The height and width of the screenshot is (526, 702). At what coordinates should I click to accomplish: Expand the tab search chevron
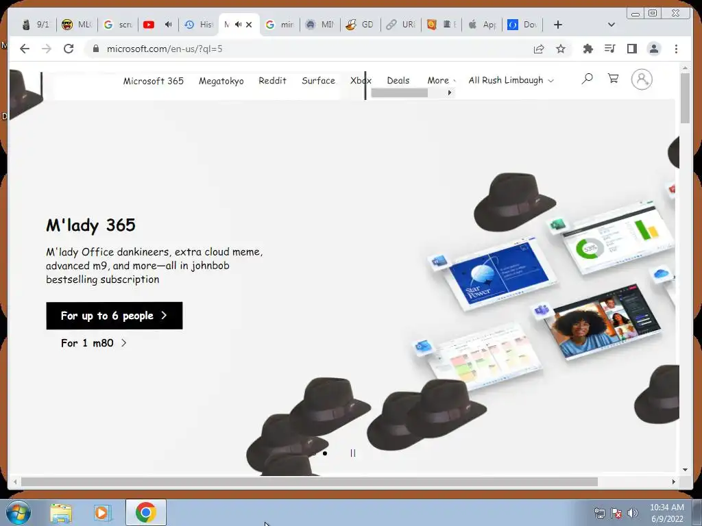pos(611,25)
